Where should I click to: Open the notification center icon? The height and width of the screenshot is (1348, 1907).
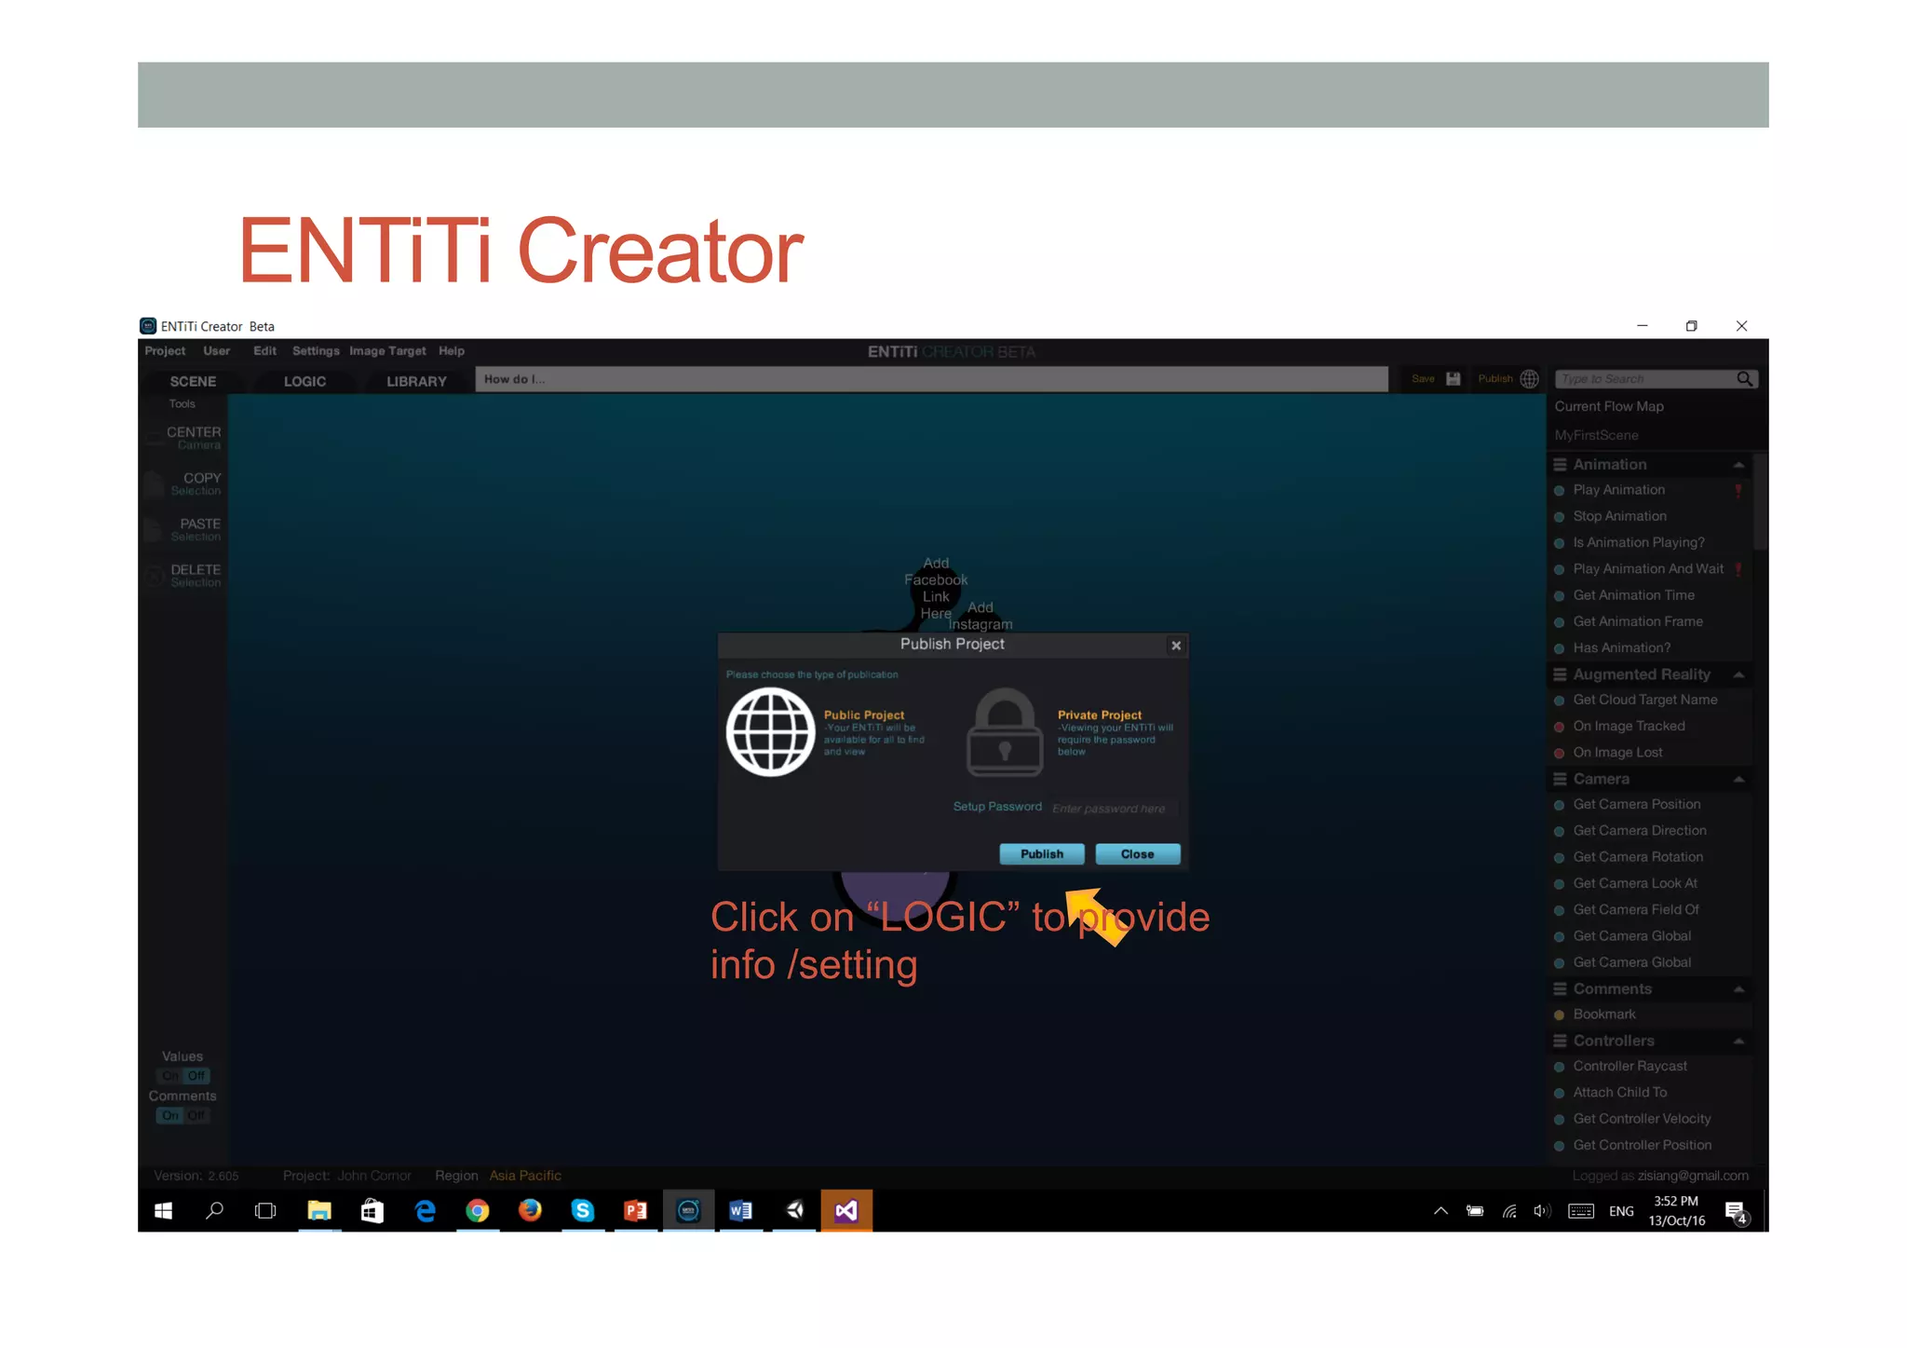tap(1735, 1211)
